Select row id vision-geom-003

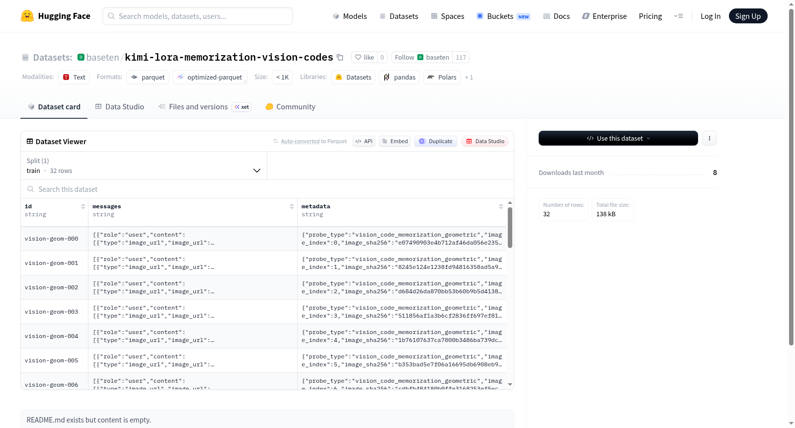point(52,312)
